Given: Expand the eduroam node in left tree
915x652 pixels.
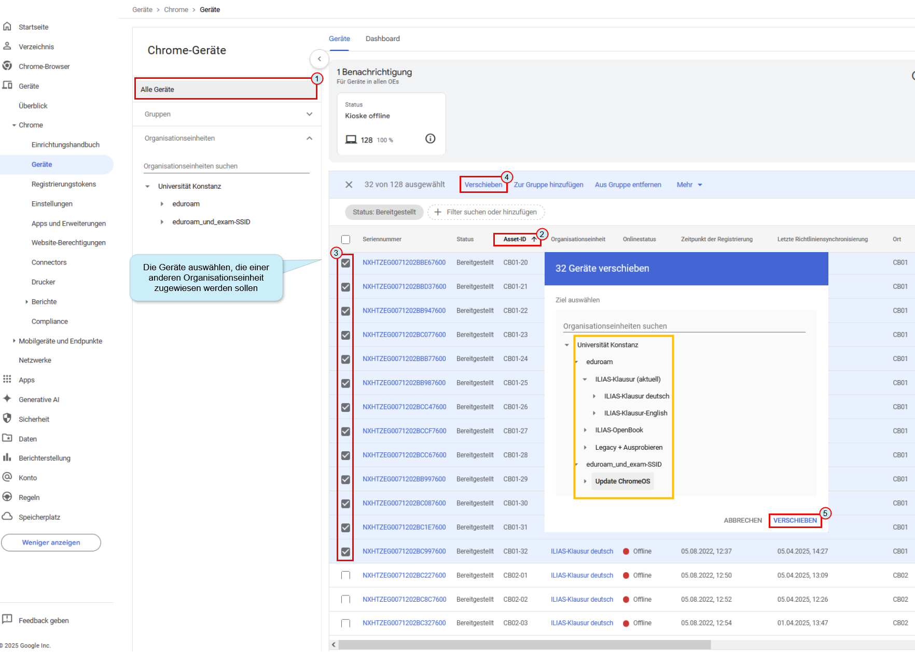Looking at the screenshot, I should pyautogui.click(x=162, y=204).
